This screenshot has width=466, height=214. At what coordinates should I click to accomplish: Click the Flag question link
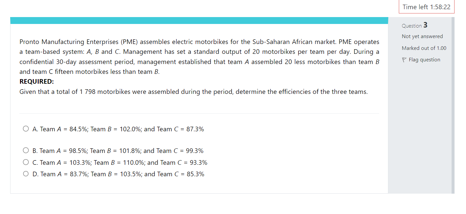click(x=424, y=59)
